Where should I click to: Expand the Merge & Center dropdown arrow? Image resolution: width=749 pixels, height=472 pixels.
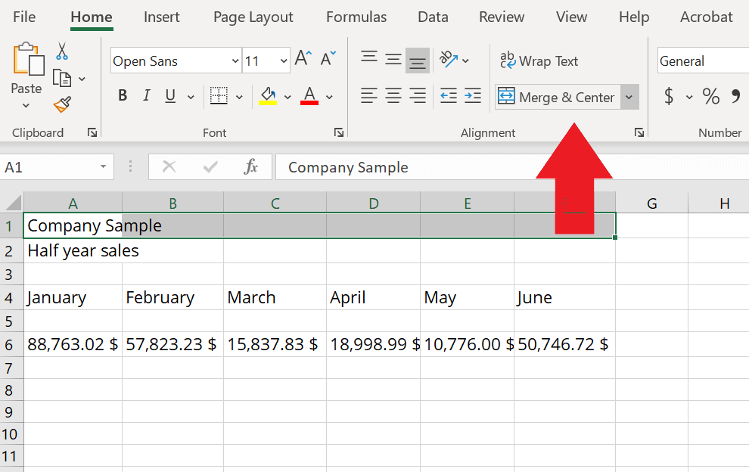tap(629, 97)
